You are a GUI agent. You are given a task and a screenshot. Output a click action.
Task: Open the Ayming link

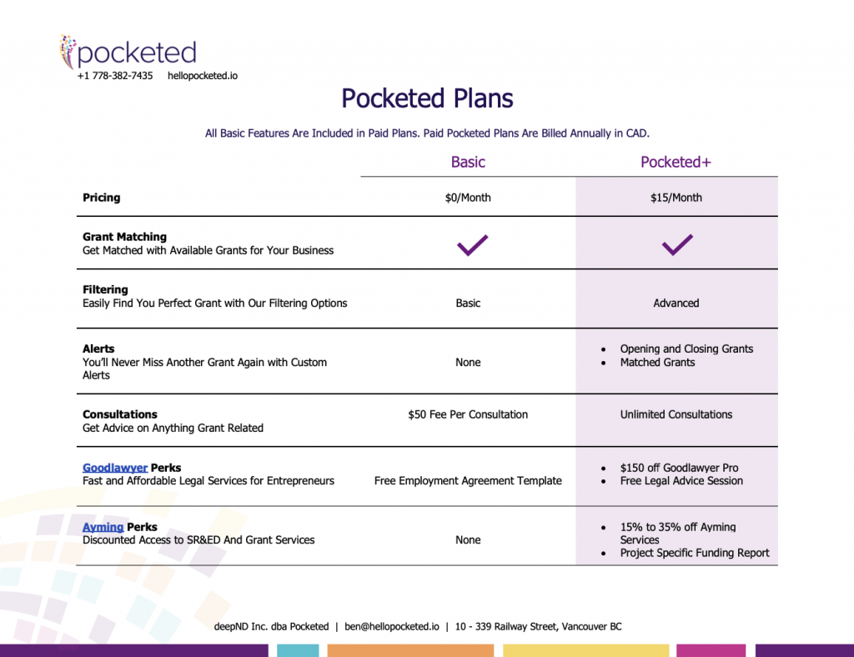coord(103,527)
